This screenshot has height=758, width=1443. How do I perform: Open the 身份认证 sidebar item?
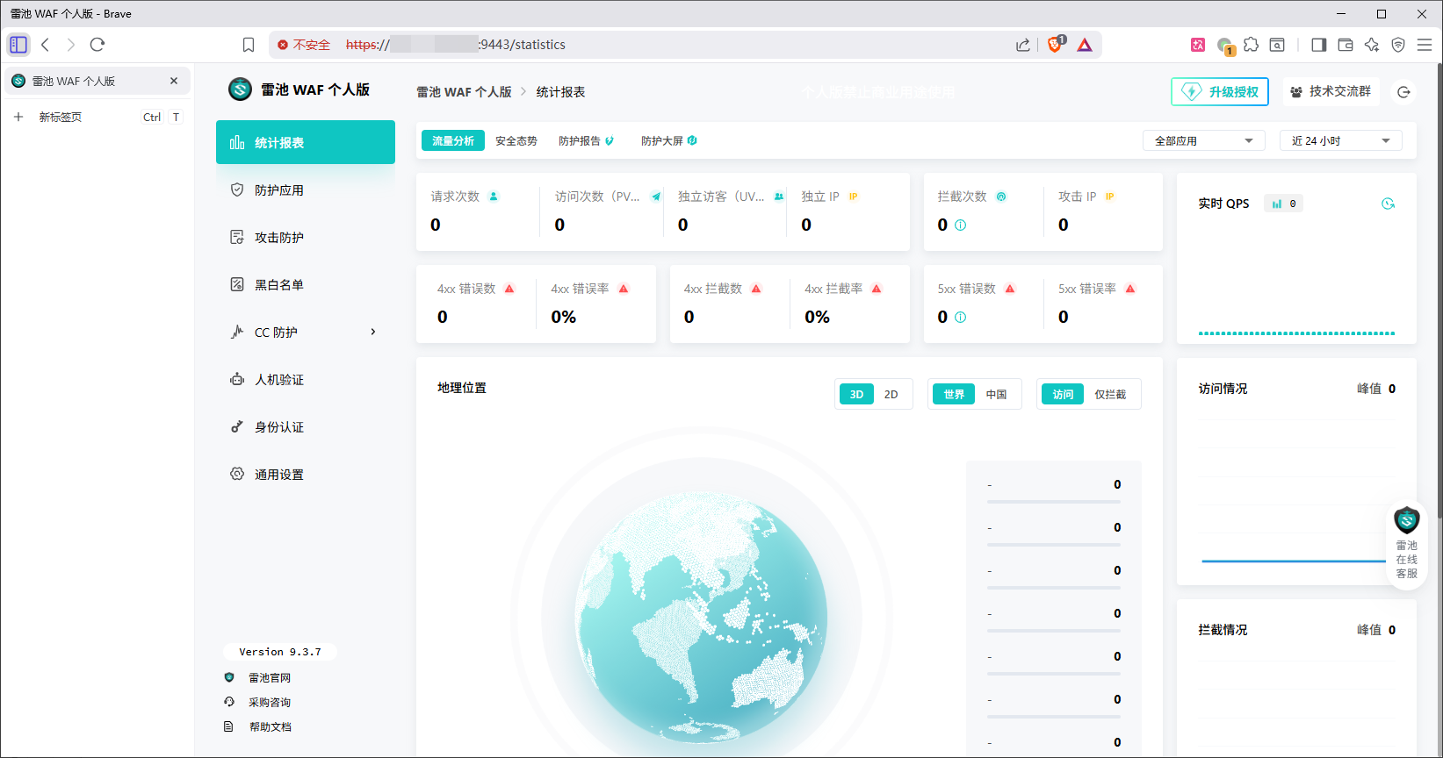pos(305,426)
